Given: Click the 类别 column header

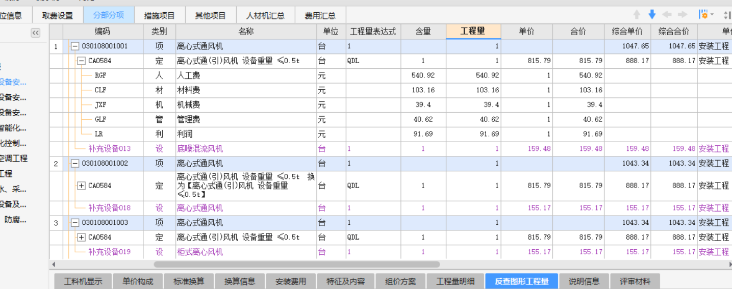Looking at the screenshot, I should [159, 32].
